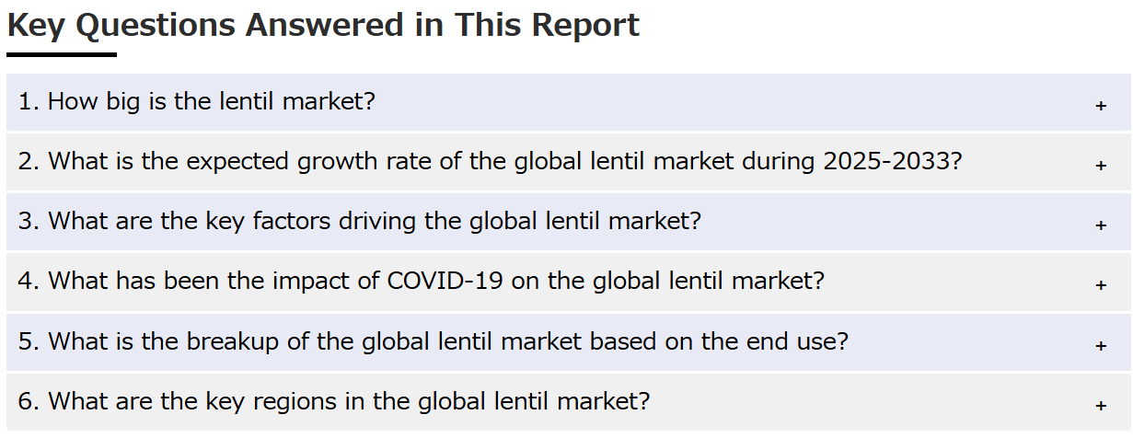Toggle plus icon next to COVID-19 impact question
1133x438 pixels.
[x=1101, y=285]
